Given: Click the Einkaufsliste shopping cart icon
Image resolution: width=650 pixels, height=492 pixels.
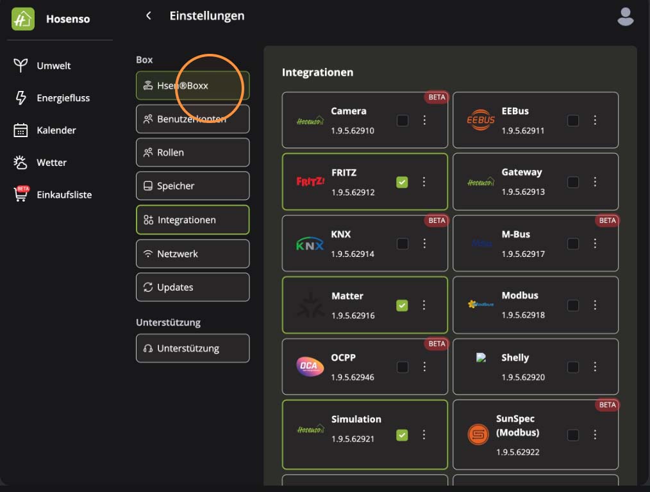Looking at the screenshot, I should click(21, 194).
